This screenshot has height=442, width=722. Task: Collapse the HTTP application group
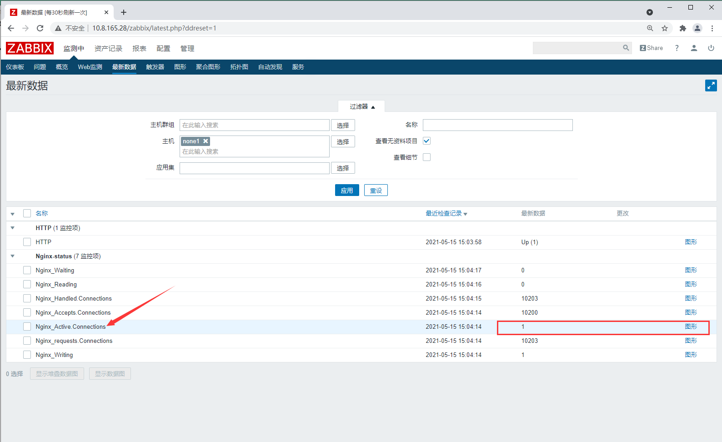pyautogui.click(x=13, y=228)
